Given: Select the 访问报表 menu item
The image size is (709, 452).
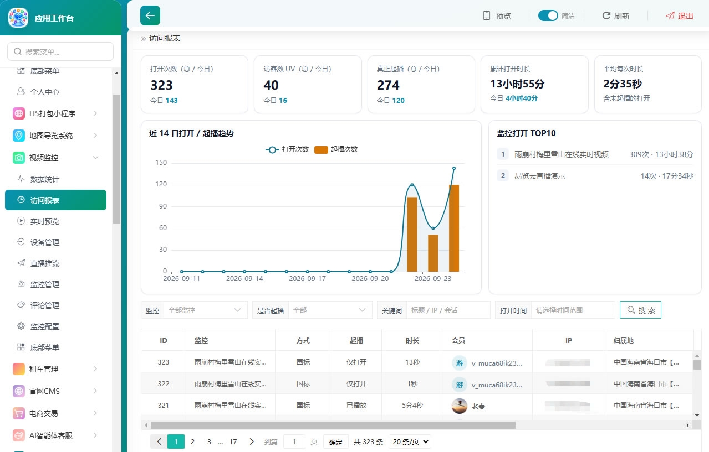Looking at the screenshot, I should [55, 200].
